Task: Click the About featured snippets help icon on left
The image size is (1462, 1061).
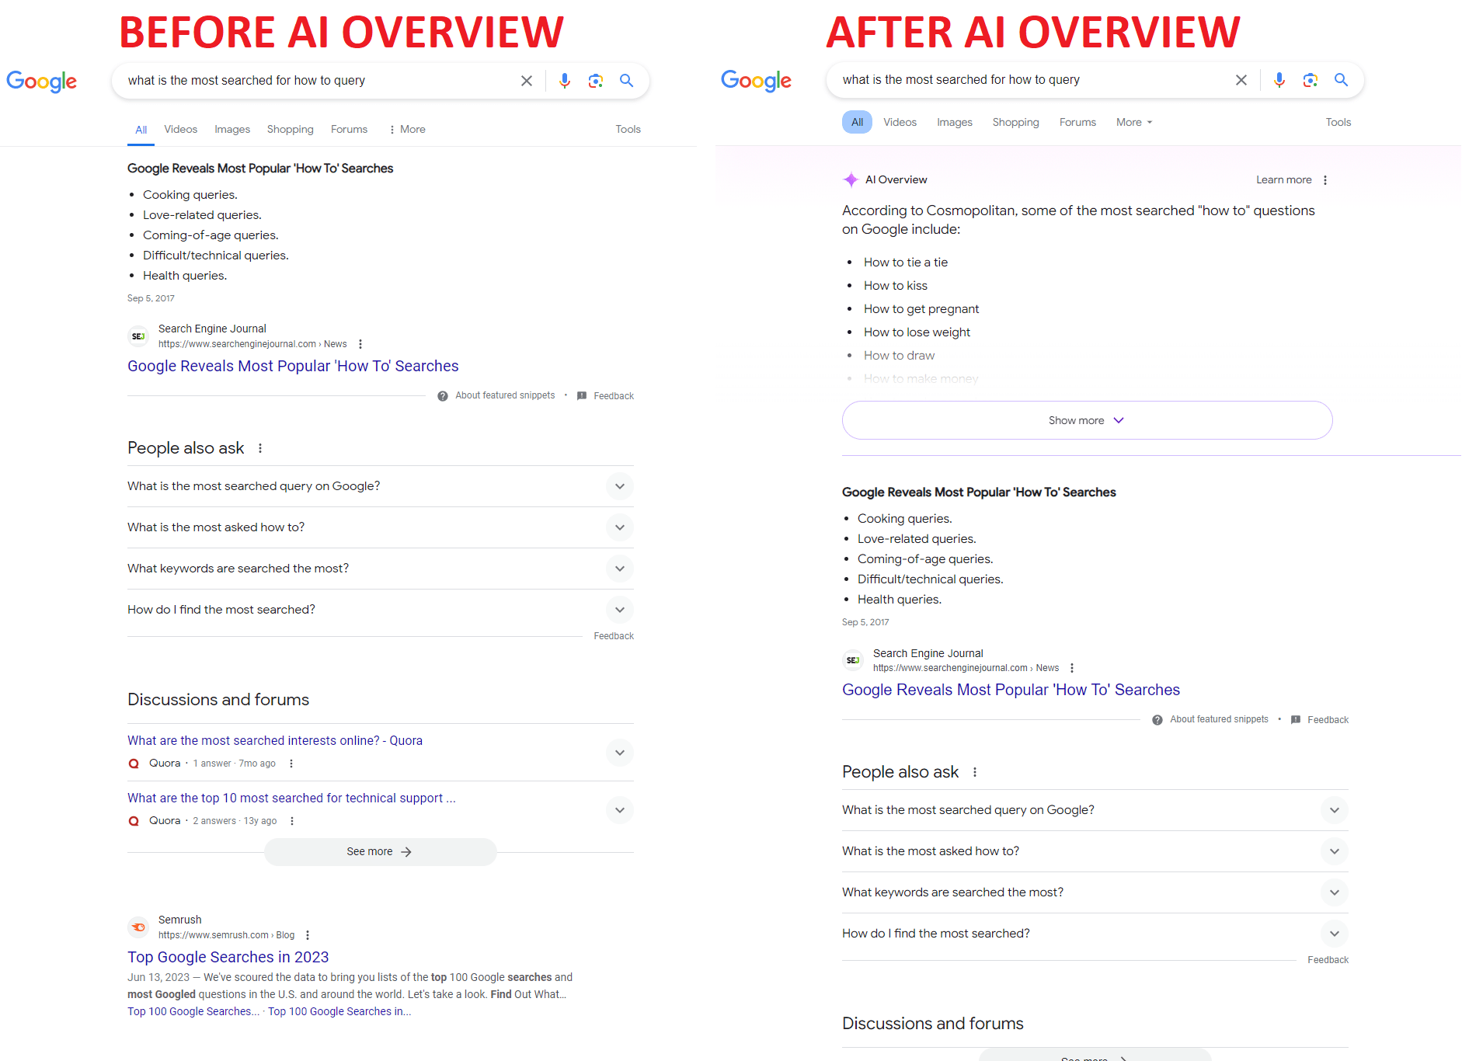Action: tap(443, 396)
